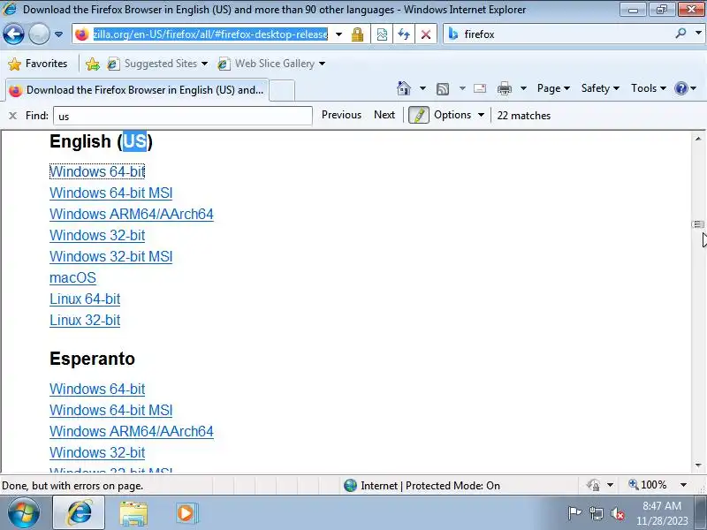The image size is (707, 530).
Task: Click the Help question mark icon
Action: [680, 88]
